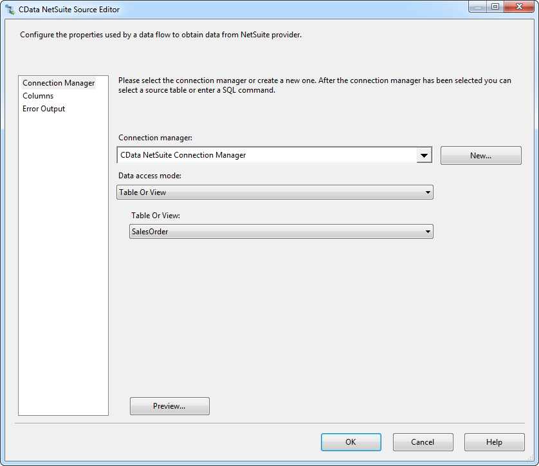Switch to the Columns page

38,96
